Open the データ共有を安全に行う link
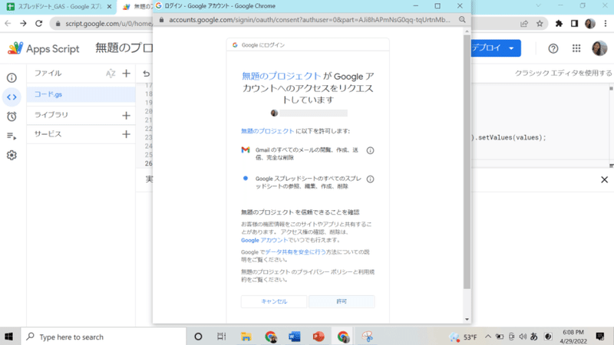Image resolution: width=614 pixels, height=345 pixels. tap(295, 252)
